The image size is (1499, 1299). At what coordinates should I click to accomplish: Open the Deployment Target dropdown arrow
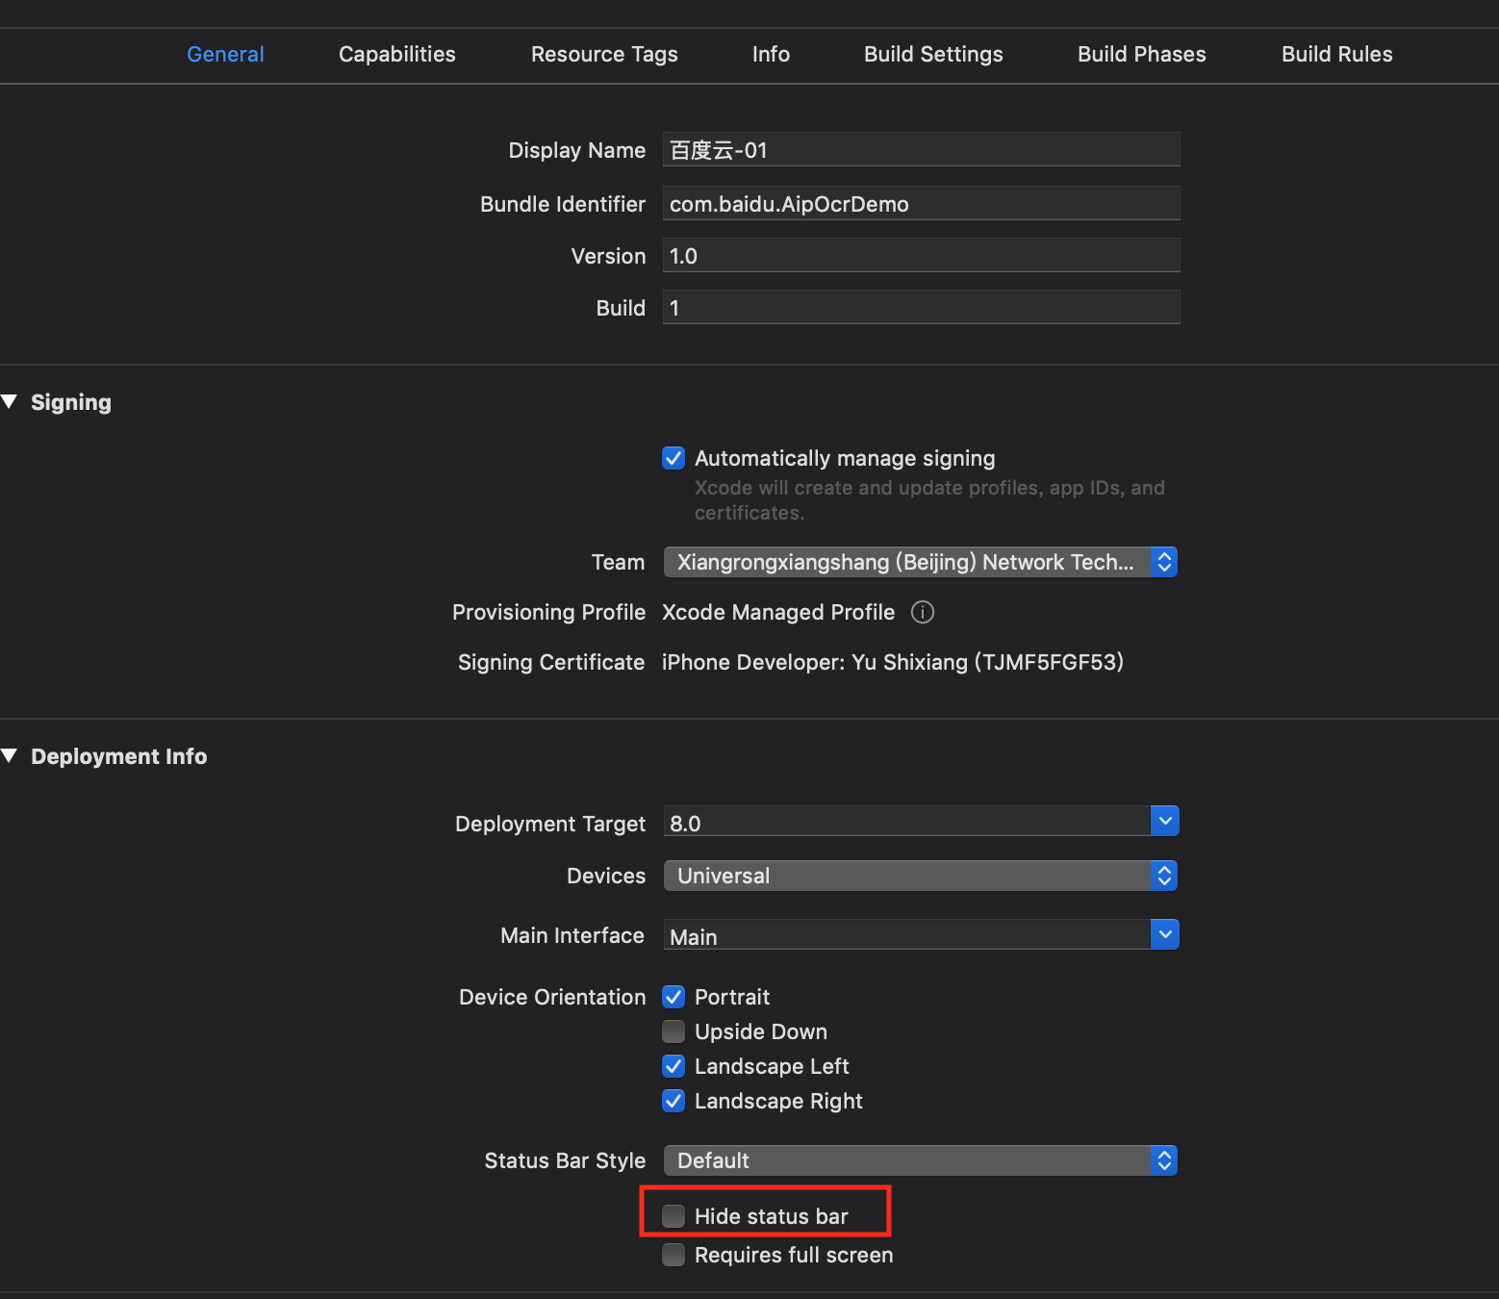coord(1164,821)
